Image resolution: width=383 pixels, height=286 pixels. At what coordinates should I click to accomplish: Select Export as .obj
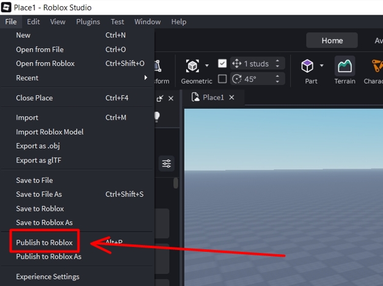tap(77, 146)
